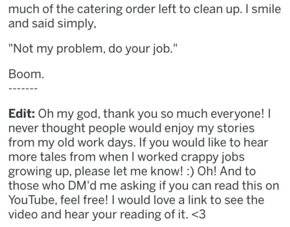Click the text "and said simply,"

click(x=51, y=23)
